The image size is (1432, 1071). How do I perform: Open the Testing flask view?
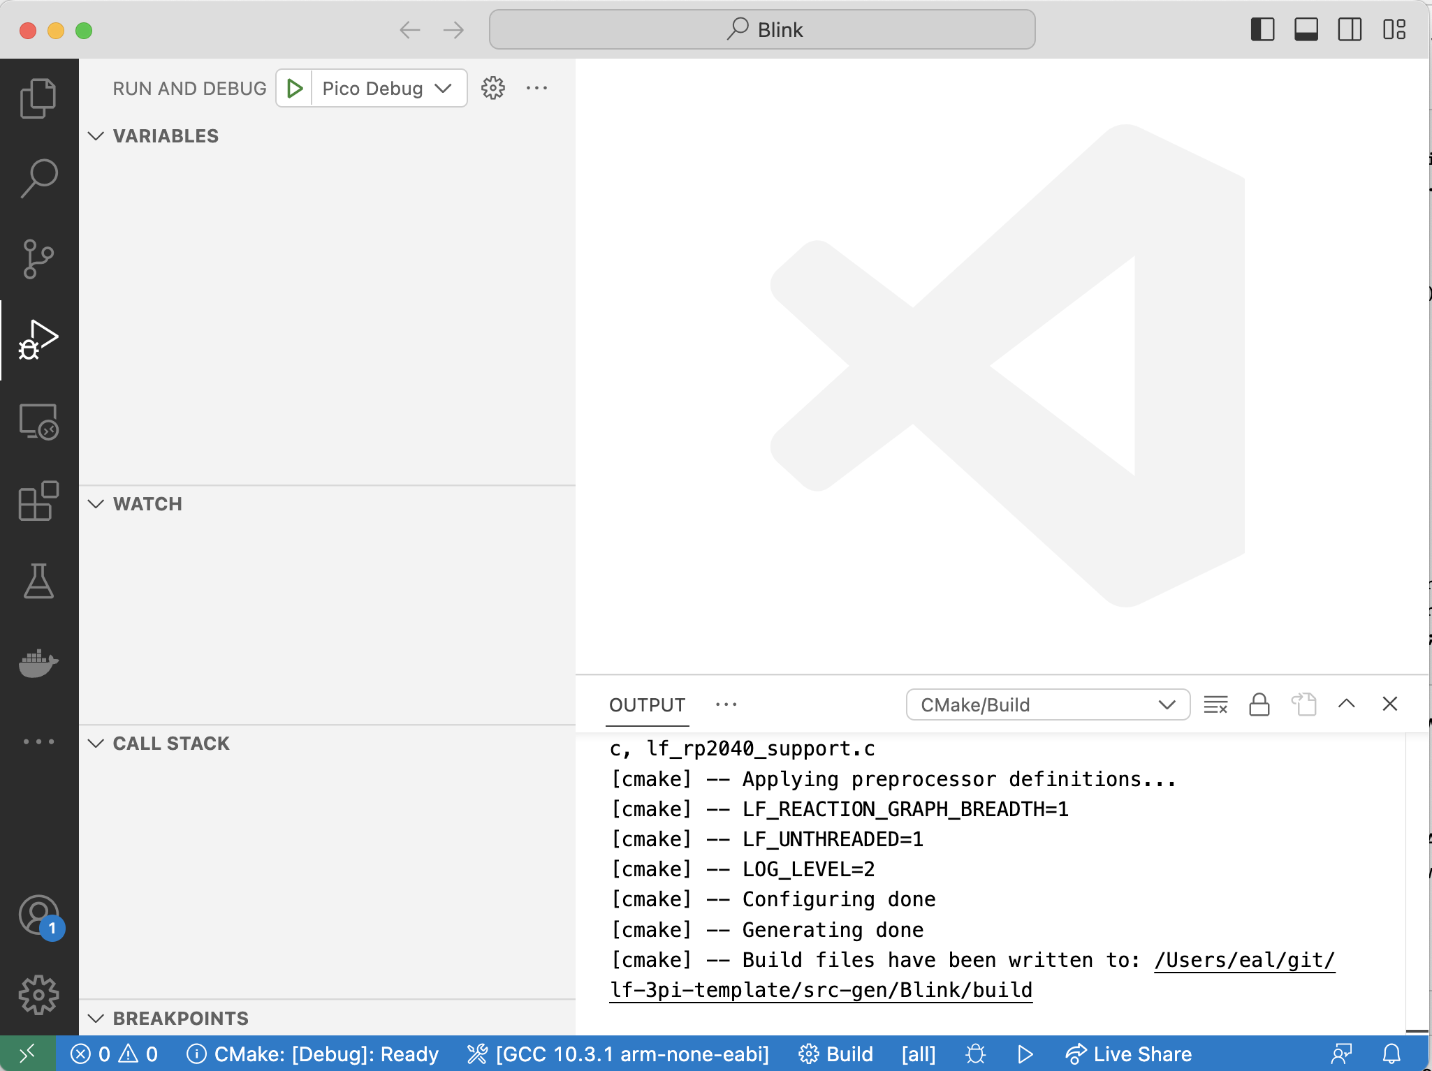tap(38, 582)
